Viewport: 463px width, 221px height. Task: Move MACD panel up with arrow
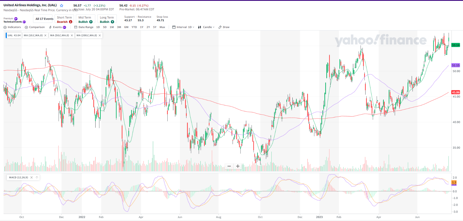point(37,177)
